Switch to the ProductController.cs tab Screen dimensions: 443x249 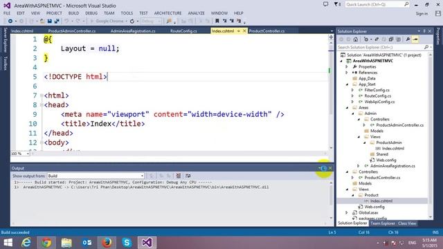tap(266, 31)
